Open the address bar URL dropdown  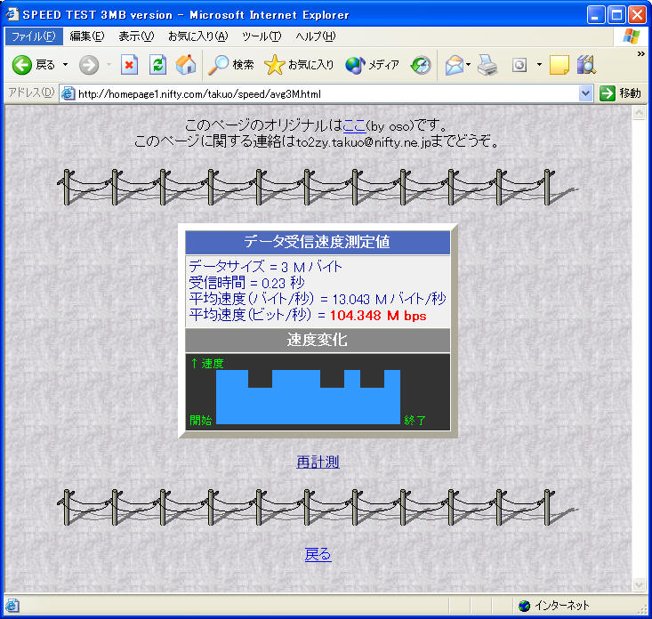click(585, 93)
